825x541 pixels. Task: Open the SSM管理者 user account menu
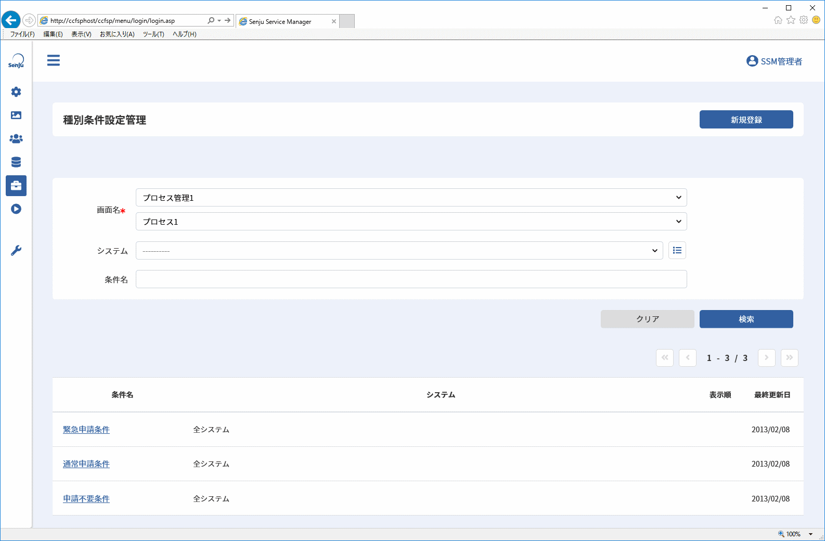pyautogui.click(x=774, y=61)
